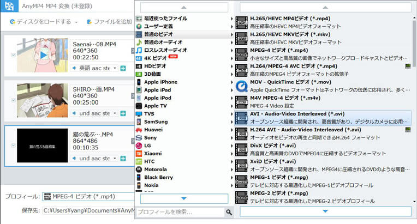417x224 pixels.
Task: Click the HTC logo icon
Action: (x=139, y=161)
